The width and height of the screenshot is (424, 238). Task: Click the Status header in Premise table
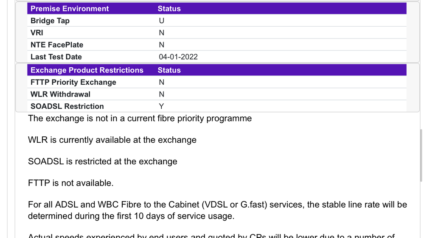click(x=169, y=8)
